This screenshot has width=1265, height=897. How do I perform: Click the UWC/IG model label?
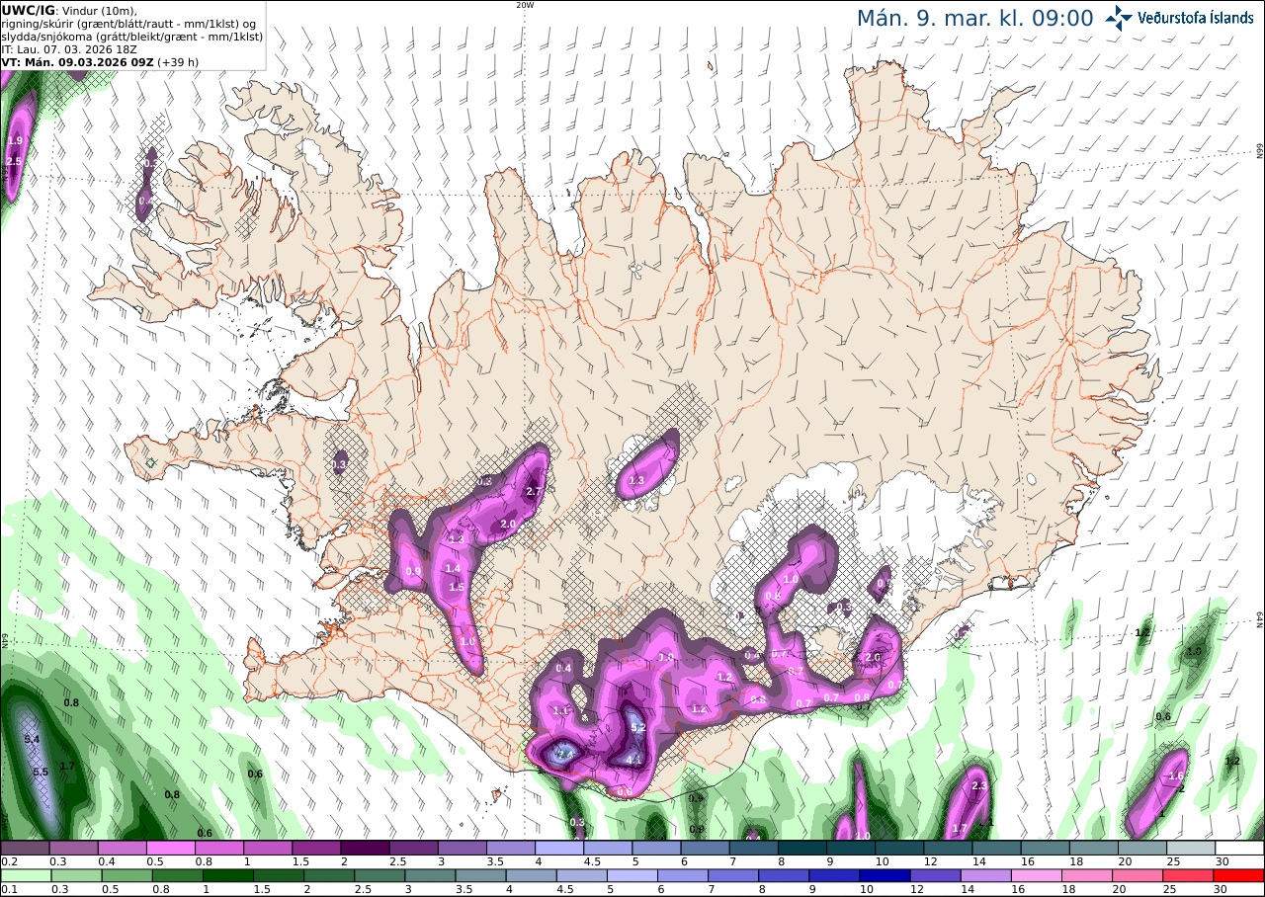28,9
